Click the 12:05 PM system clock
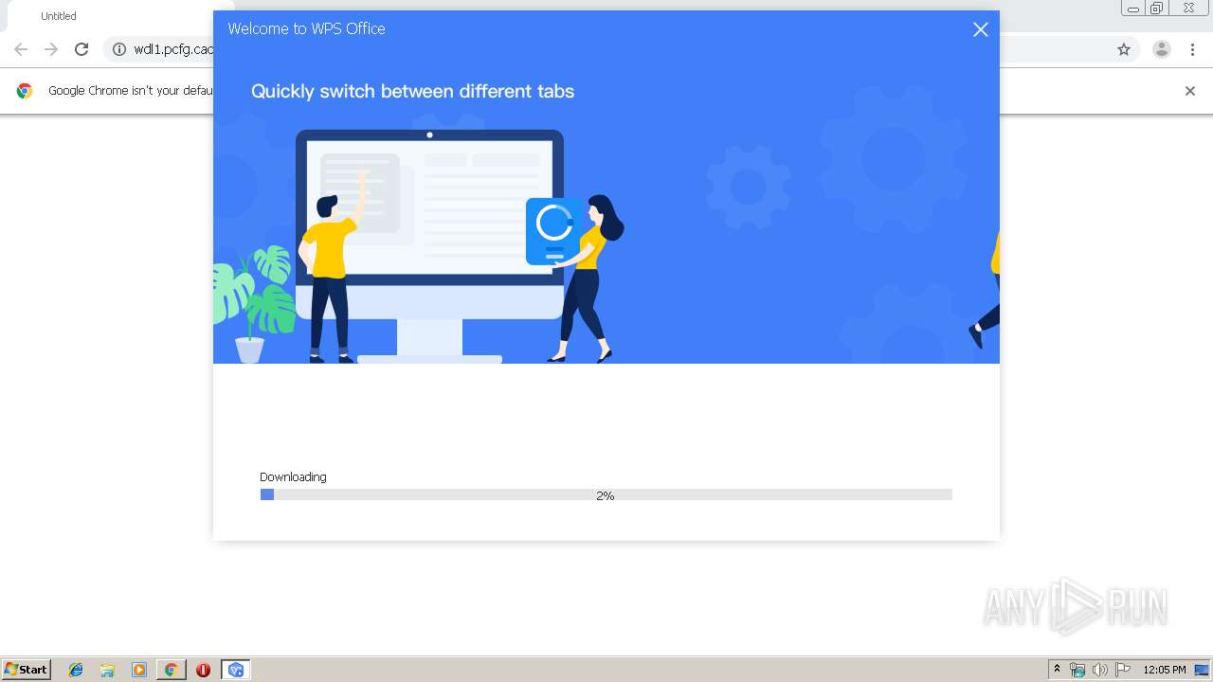Image resolution: width=1213 pixels, height=682 pixels. pyautogui.click(x=1165, y=670)
